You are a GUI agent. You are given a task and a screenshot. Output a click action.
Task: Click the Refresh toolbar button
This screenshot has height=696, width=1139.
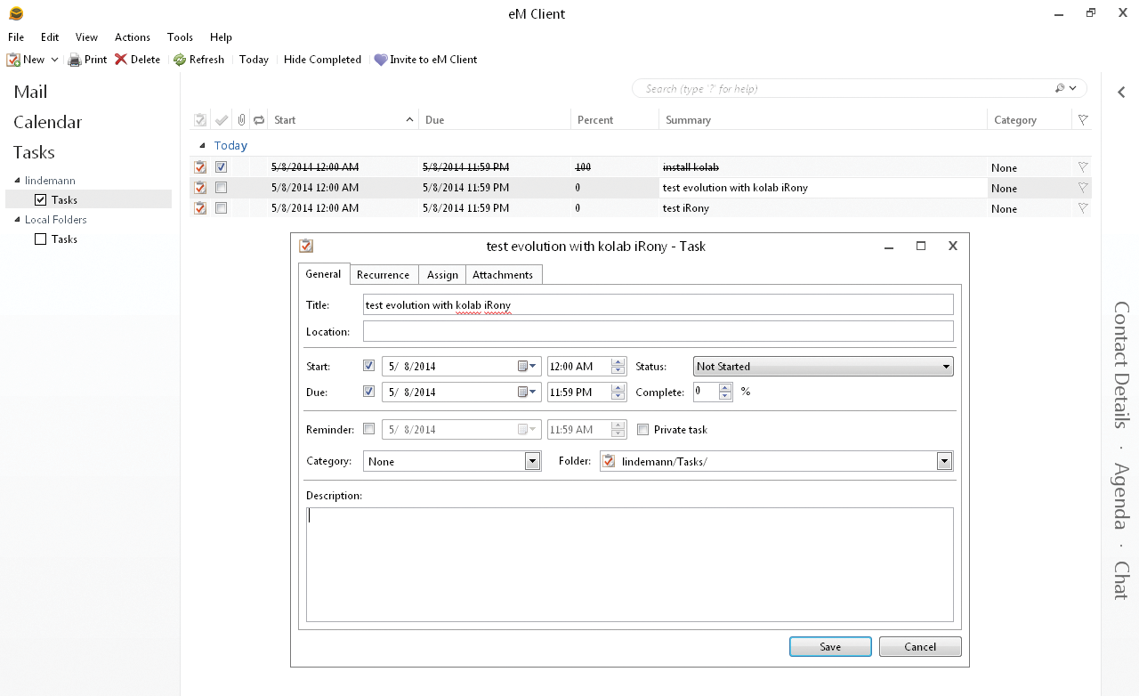(x=198, y=60)
